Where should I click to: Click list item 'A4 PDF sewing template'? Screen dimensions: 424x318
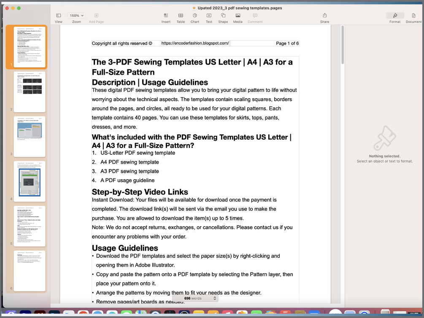tap(130, 162)
